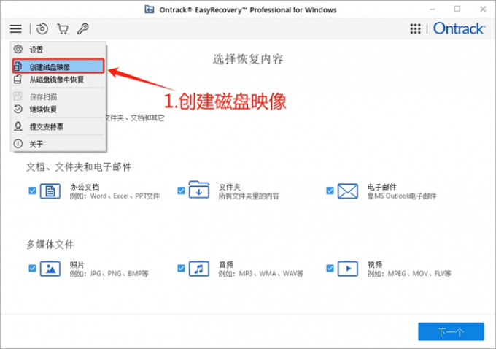
Task: Click the description 例如: Word、Excel、PPT文件
Action: [115, 196]
